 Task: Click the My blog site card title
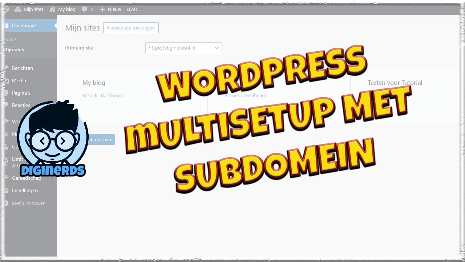(x=94, y=83)
